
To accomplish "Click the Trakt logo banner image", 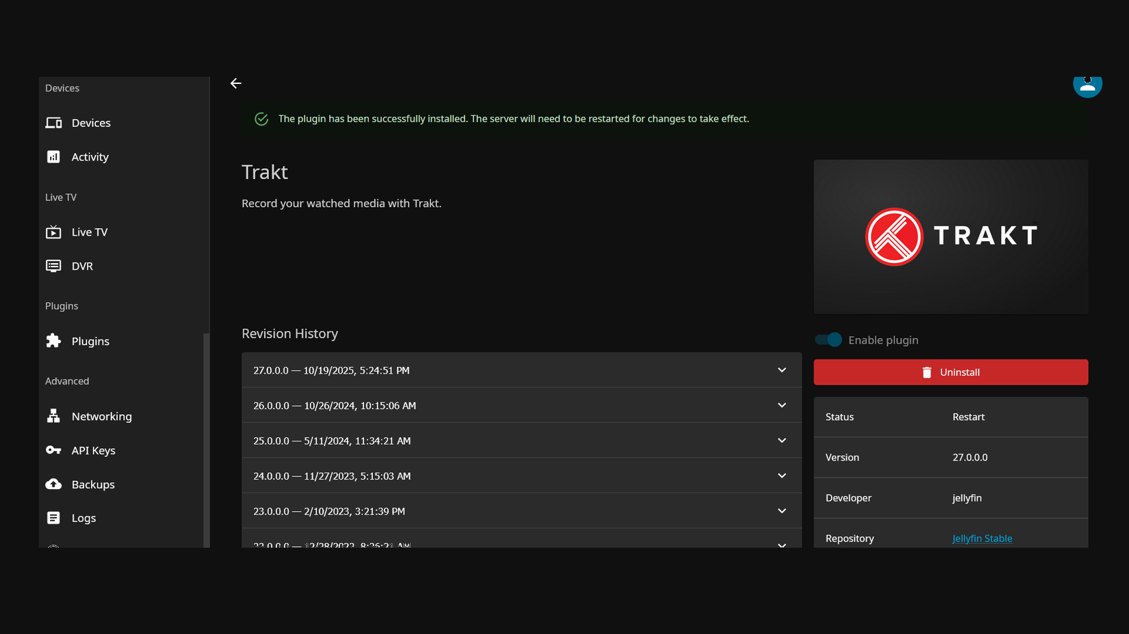I will coord(950,237).
